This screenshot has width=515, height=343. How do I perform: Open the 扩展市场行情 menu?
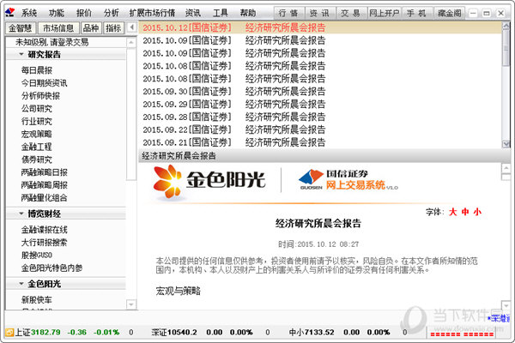tap(152, 13)
